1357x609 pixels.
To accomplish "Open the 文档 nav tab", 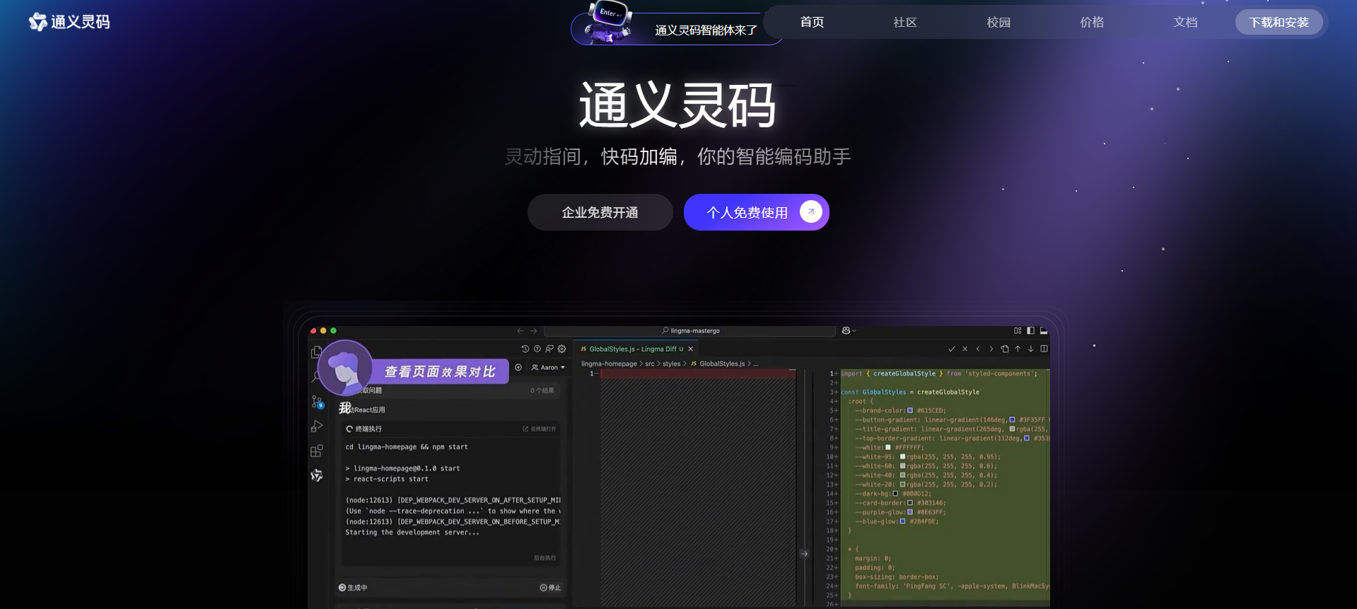I will (1185, 22).
